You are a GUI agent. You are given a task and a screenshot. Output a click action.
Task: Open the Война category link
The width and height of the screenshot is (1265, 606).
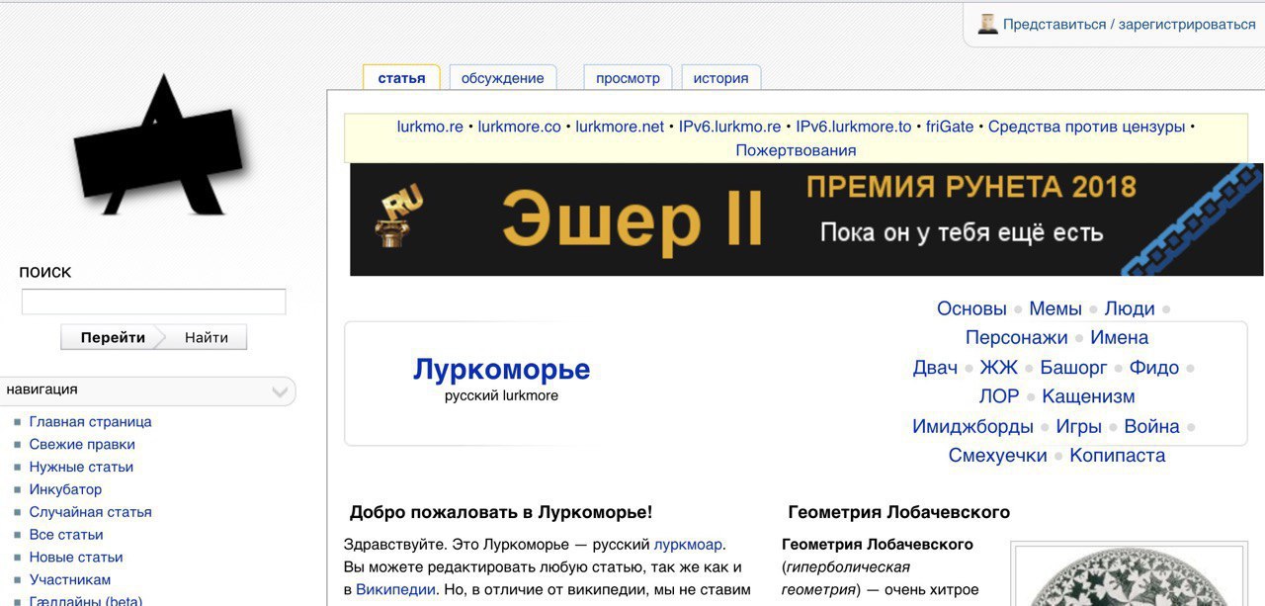pyautogui.click(x=1151, y=426)
